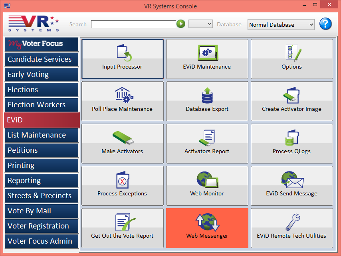341x256 pixels.
Task: Click the Input Processor label
Action: click(122, 67)
